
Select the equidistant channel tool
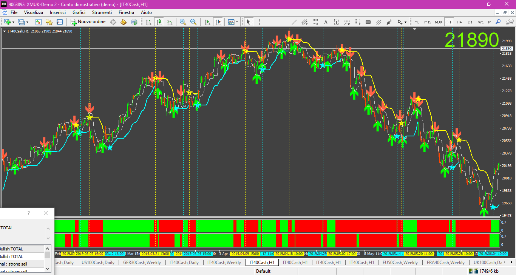click(x=304, y=22)
